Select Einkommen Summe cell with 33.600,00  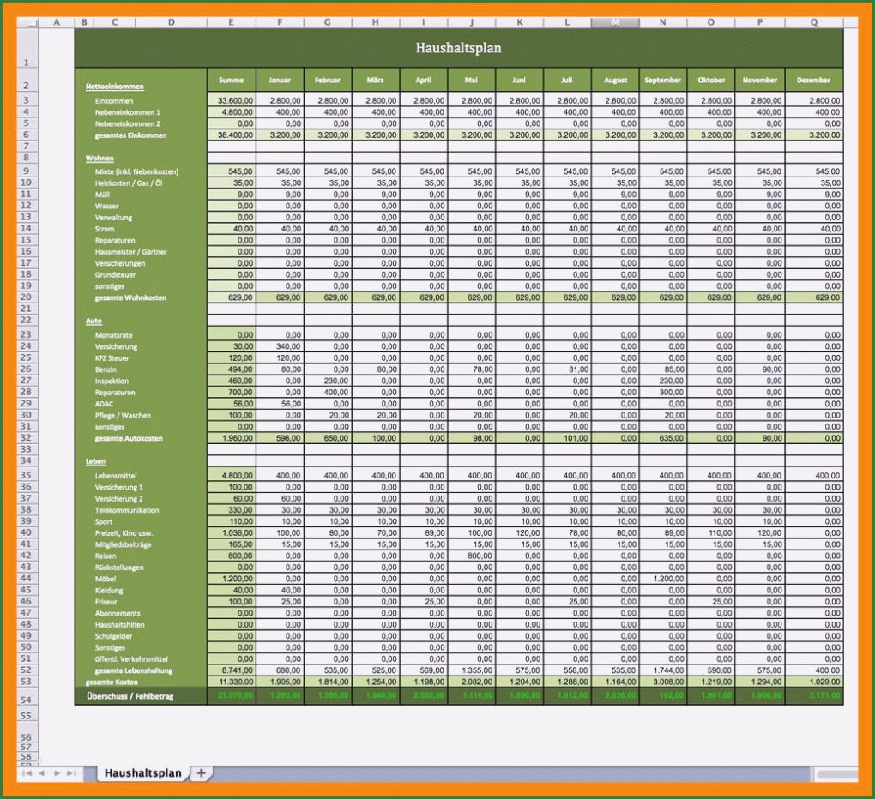point(231,101)
